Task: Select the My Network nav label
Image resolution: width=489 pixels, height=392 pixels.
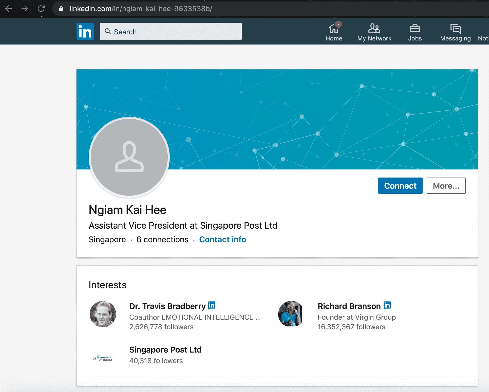Action: [374, 38]
